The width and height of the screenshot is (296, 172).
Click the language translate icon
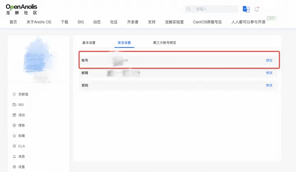click(246, 9)
